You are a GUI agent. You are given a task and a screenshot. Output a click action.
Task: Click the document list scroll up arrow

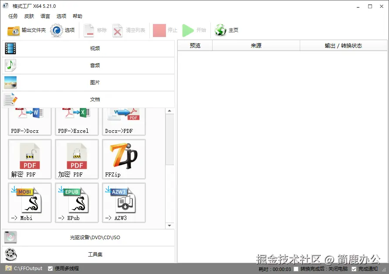(169, 111)
